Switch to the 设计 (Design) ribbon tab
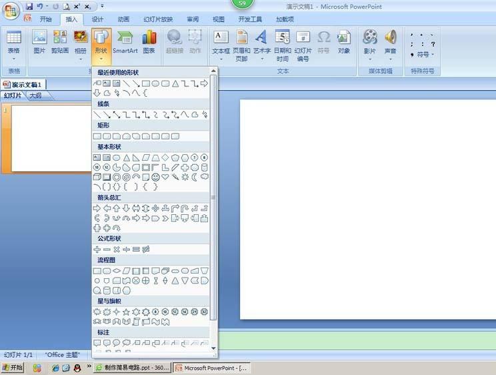The image size is (496, 375). pos(97,19)
